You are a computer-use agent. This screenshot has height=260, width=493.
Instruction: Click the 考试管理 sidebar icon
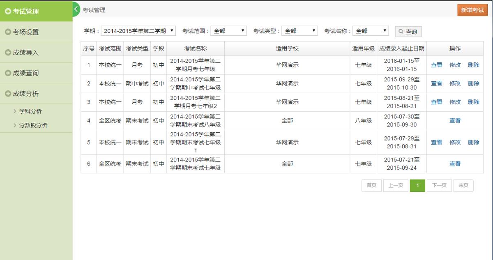pyautogui.click(x=8, y=11)
